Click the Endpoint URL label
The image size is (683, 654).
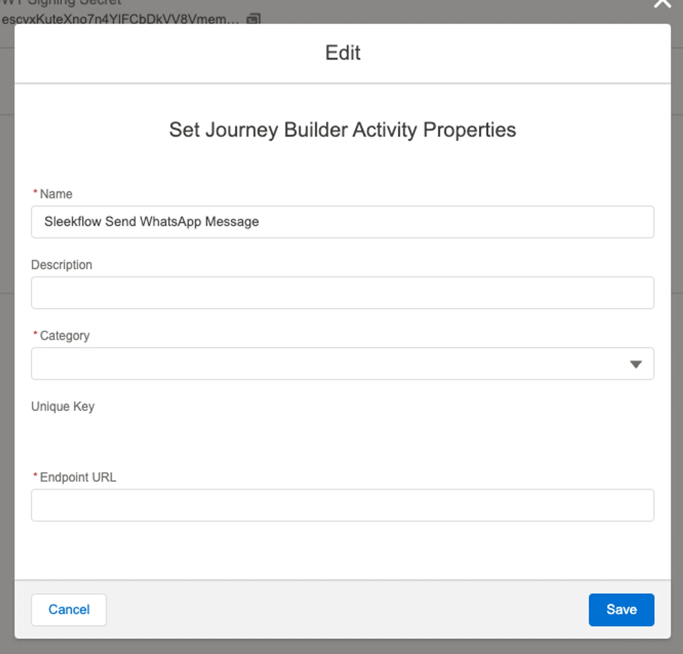tap(78, 477)
